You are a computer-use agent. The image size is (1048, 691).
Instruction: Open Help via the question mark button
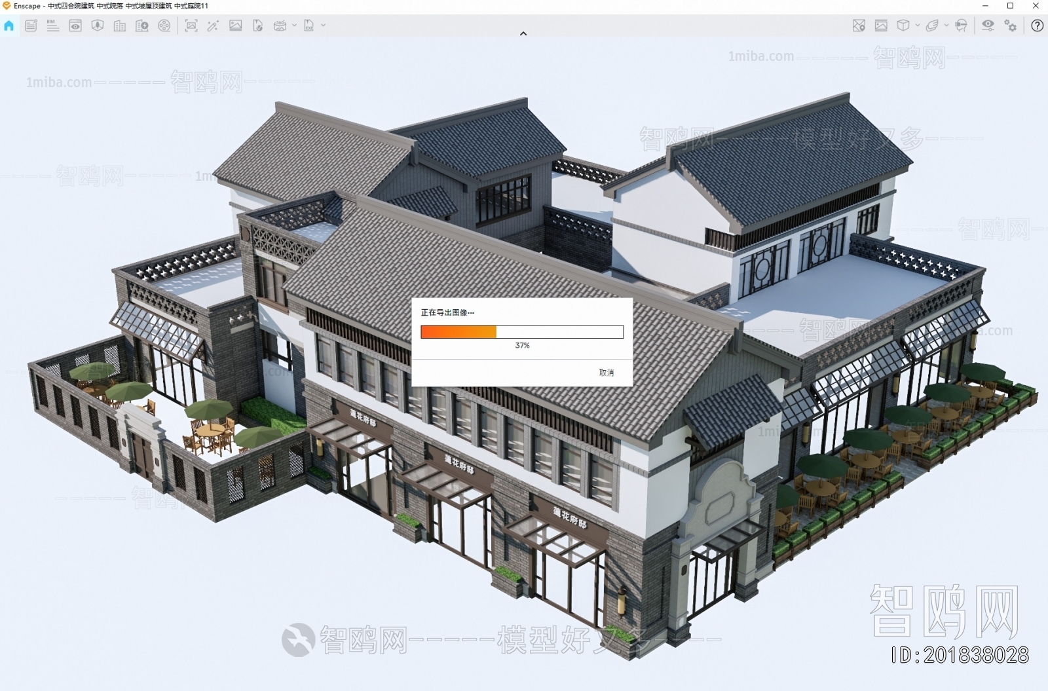[x=1038, y=26]
